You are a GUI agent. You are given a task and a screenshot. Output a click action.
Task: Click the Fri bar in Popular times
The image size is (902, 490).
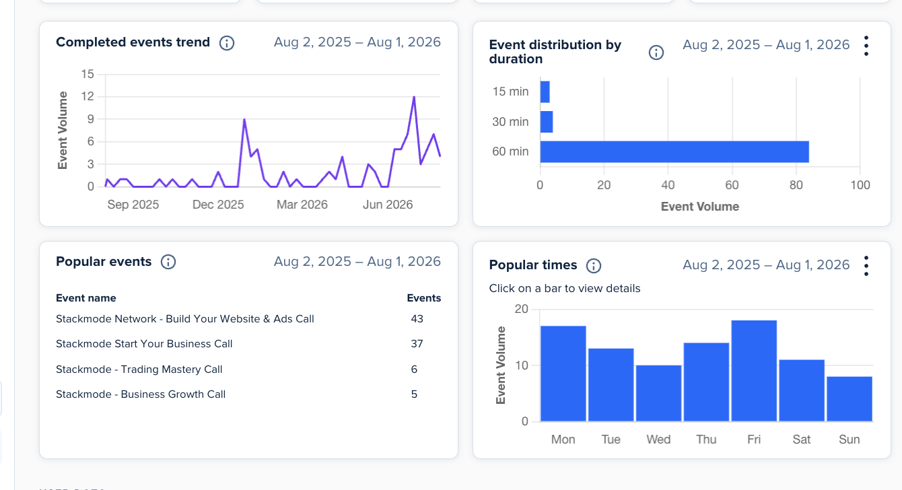[x=754, y=371]
